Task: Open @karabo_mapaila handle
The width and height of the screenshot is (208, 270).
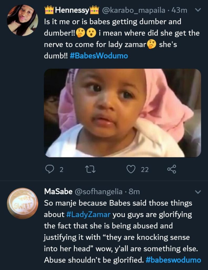Action: 133,11
